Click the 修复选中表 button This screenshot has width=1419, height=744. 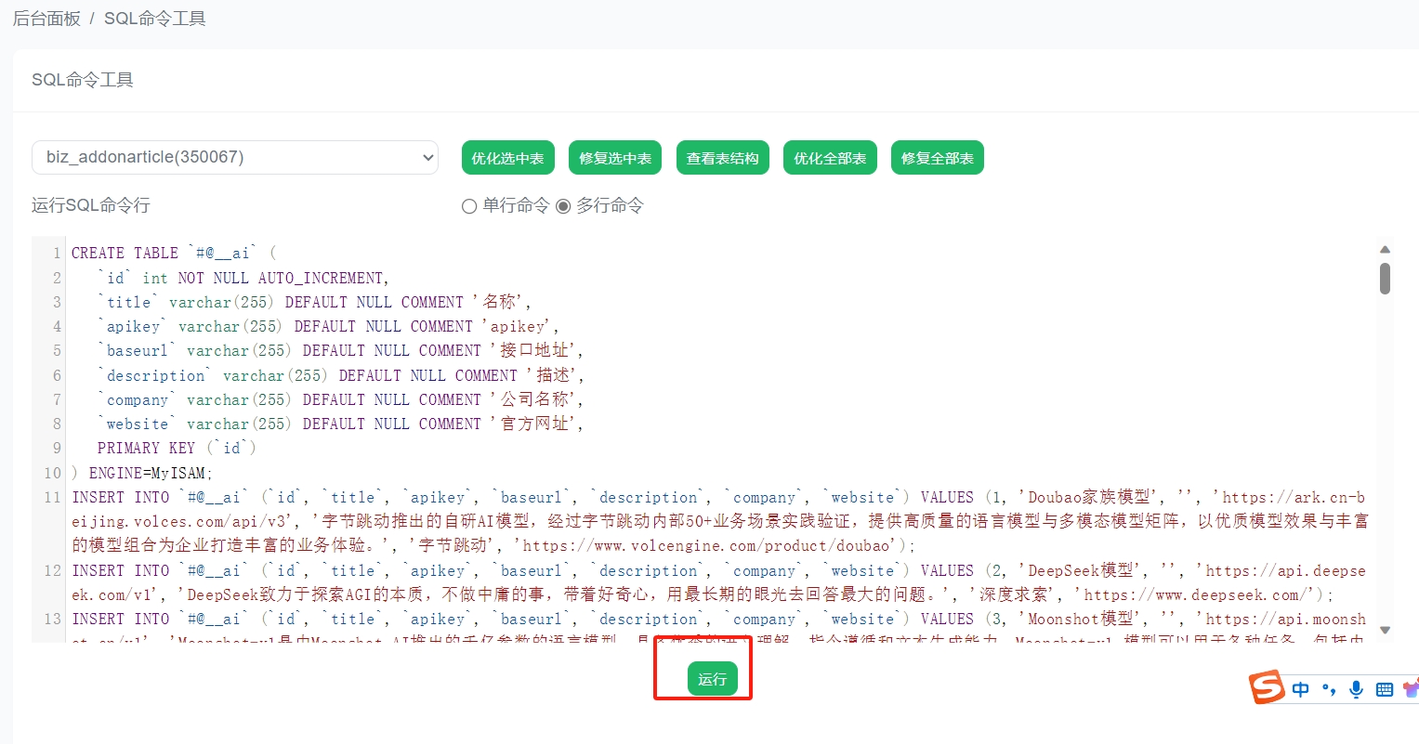pyautogui.click(x=615, y=158)
